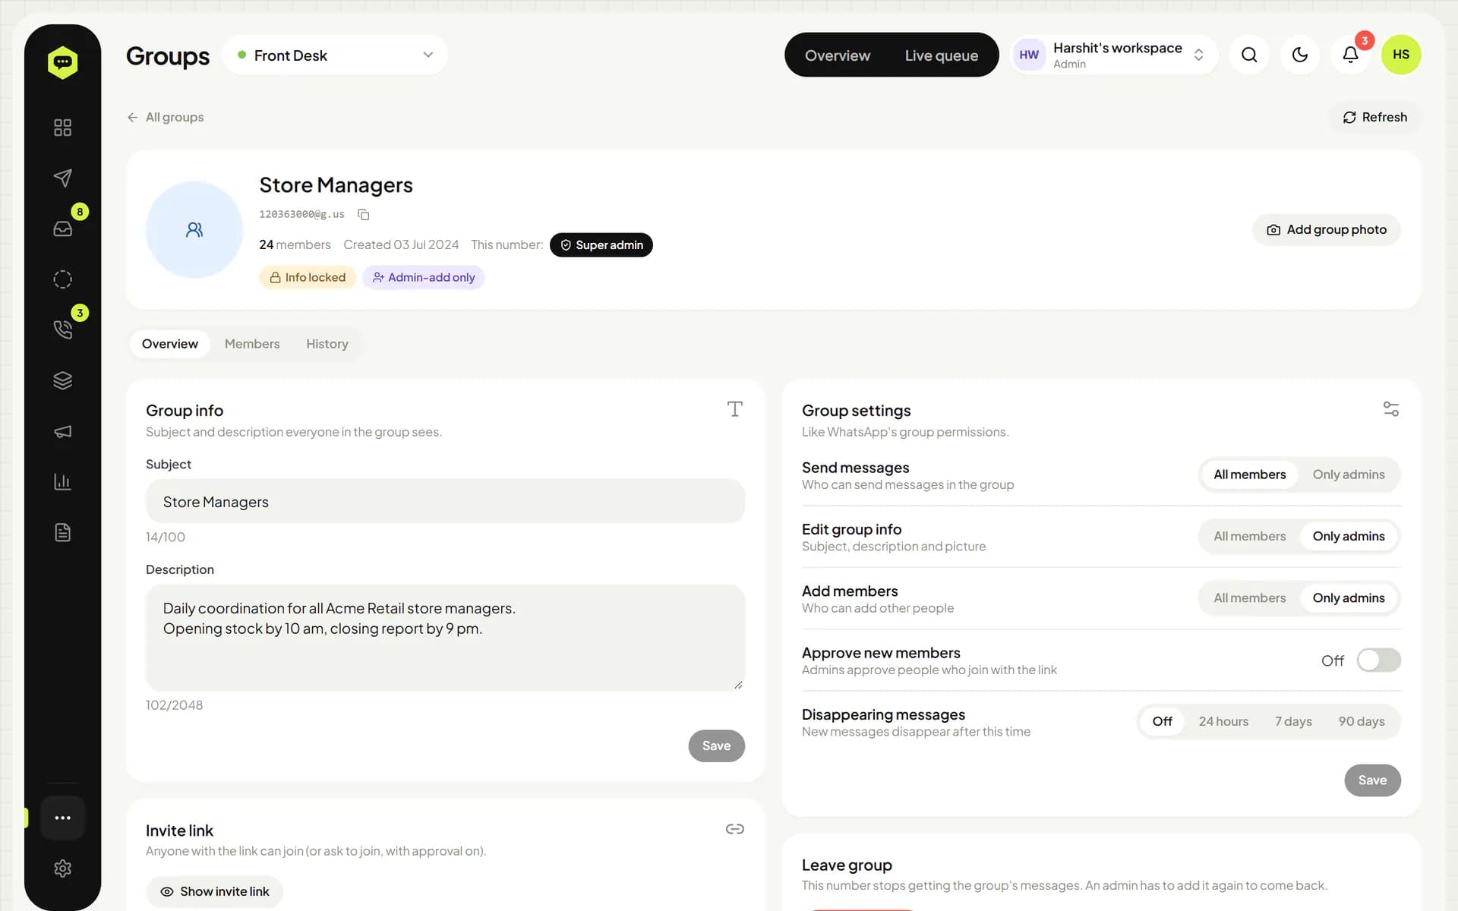1458x911 pixels.
Task: Open the HS user avatar menu
Action: [x=1401, y=55]
